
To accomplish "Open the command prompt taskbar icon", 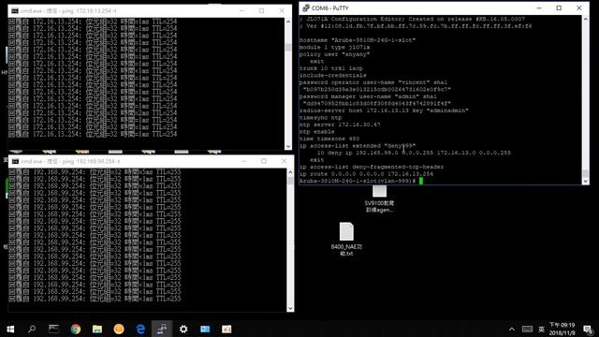I will coord(53,329).
